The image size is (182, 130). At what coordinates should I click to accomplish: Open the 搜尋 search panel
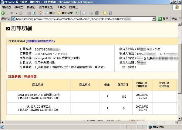point(50,13)
